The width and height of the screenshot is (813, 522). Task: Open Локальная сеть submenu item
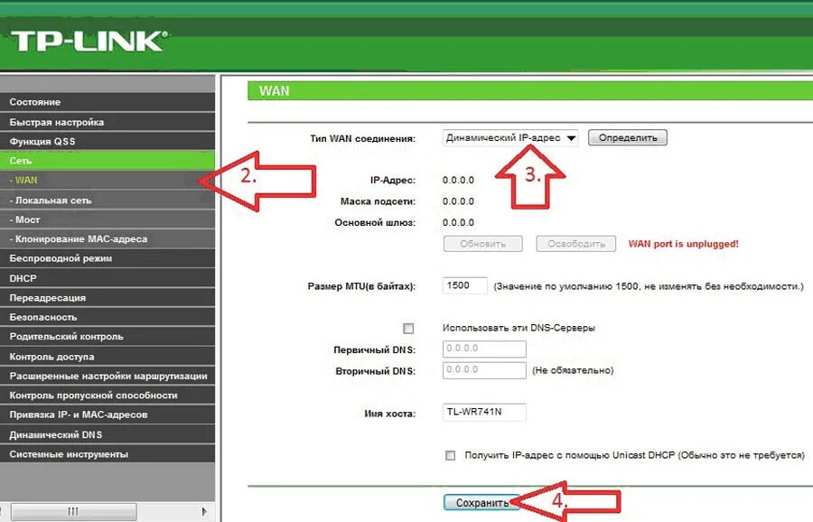107,200
